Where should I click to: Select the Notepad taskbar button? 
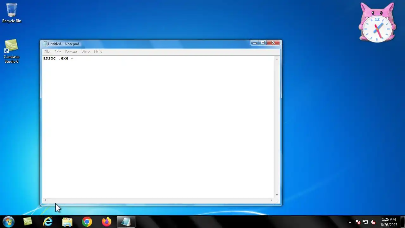click(126, 222)
